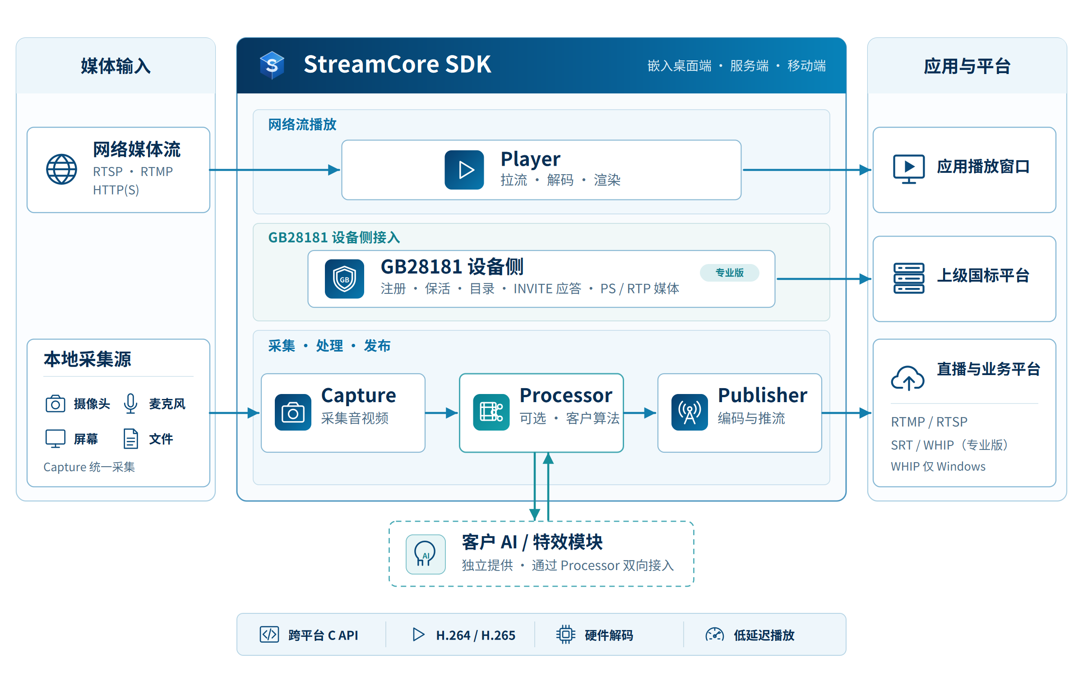Viewport: 1083px width, 677px height.
Task: Click the 网络流播放 section label
Action: click(302, 125)
